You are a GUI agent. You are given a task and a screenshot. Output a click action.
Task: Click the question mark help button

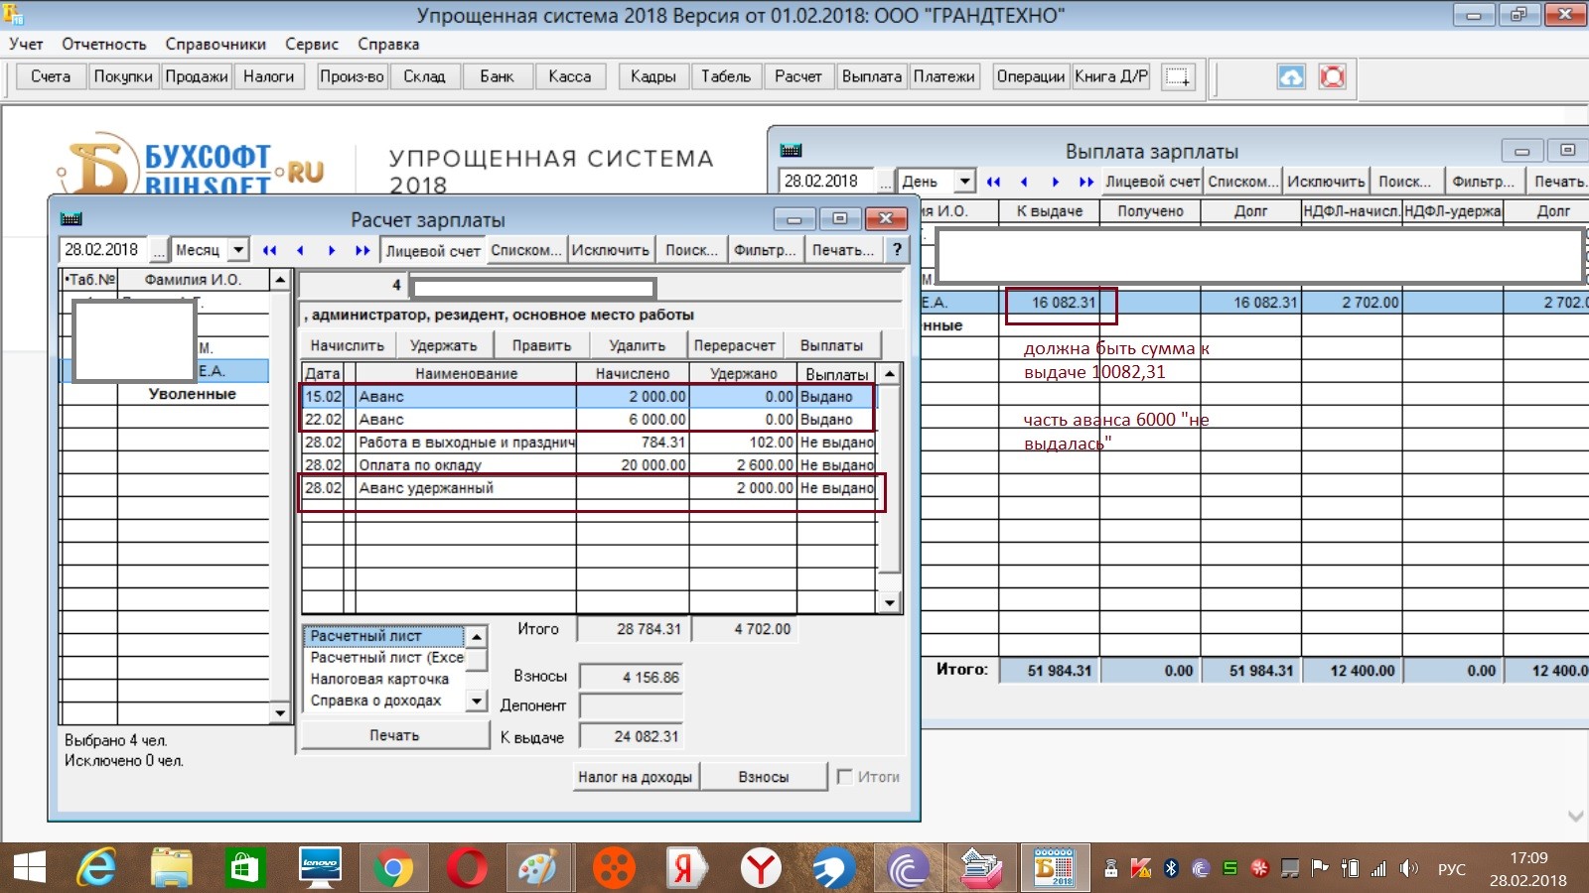[x=897, y=250]
